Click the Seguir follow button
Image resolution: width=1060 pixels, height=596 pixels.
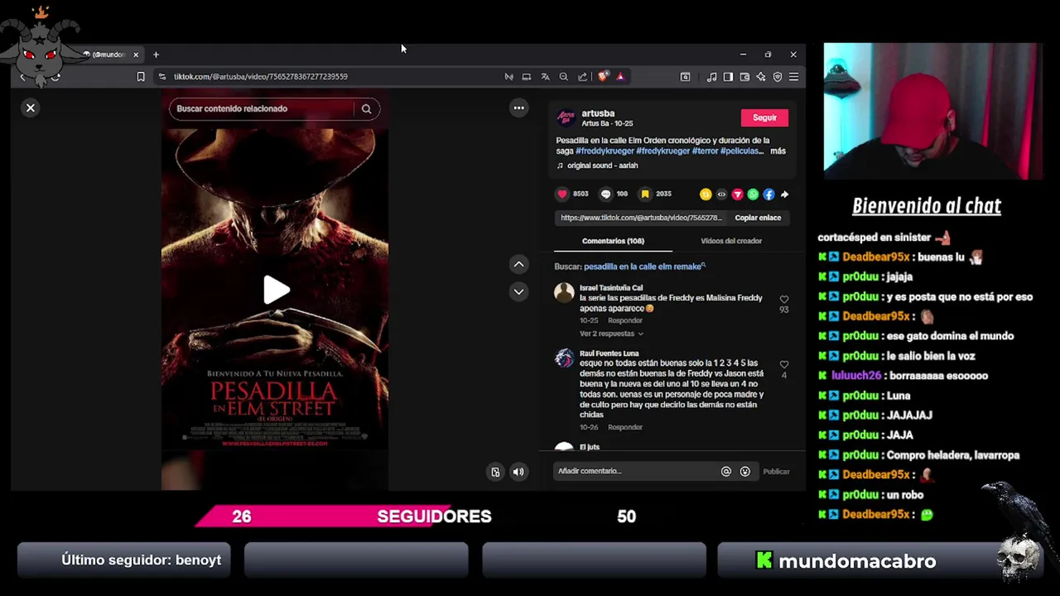click(764, 118)
